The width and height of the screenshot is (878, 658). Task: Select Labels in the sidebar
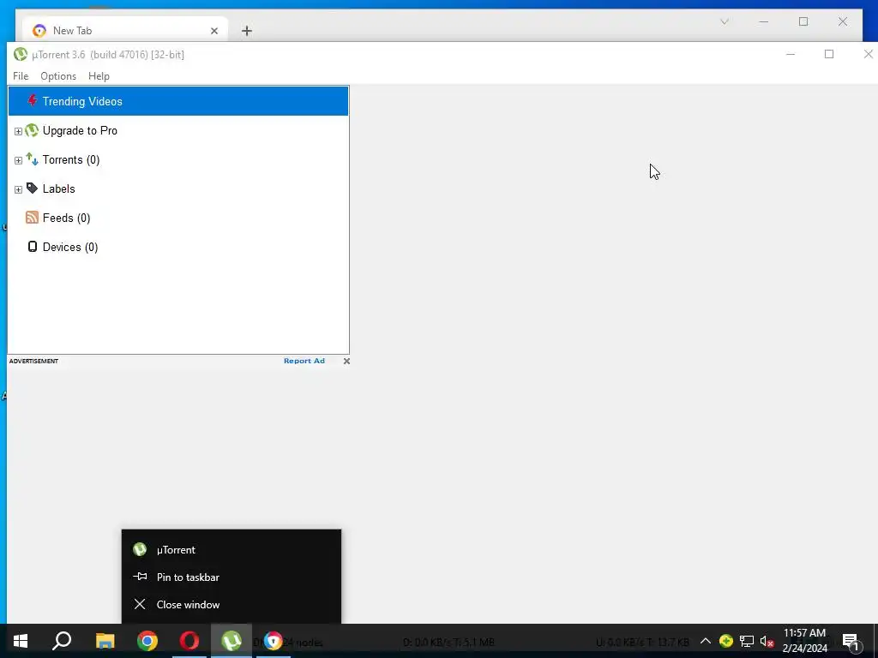pos(59,188)
